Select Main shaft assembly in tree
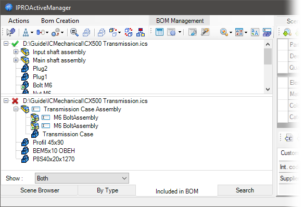The width and height of the screenshot is (304, 207). coord(59,60)
